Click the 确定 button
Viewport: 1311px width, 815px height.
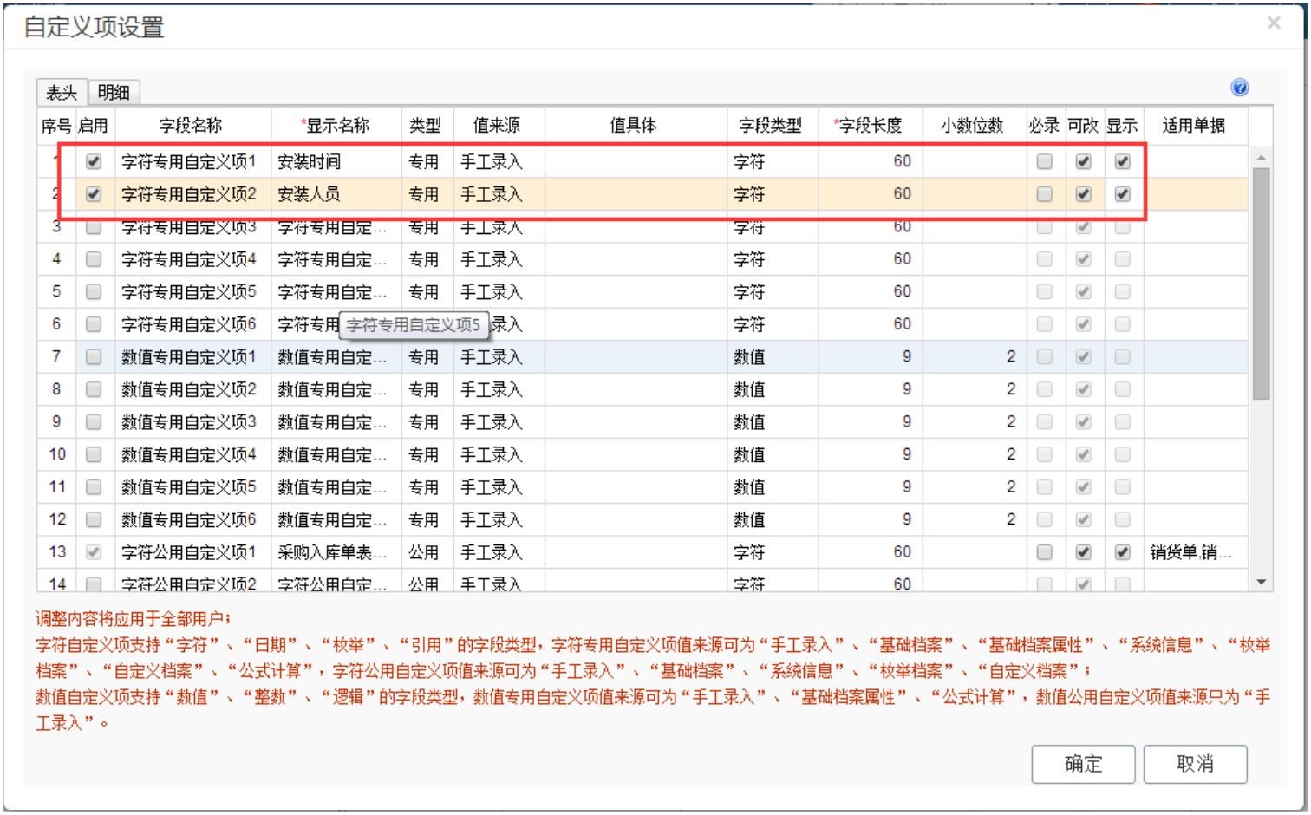(1083, 764)
